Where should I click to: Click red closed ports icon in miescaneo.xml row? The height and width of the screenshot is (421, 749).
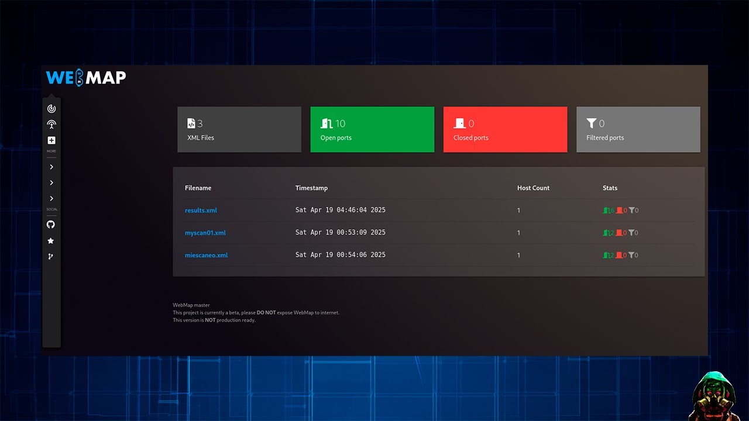(619, 255)
